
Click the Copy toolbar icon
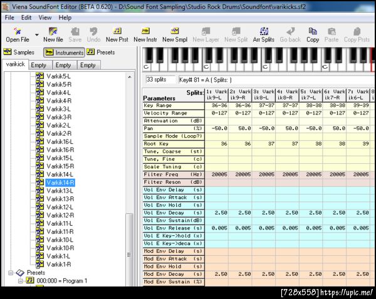point(313,34)
